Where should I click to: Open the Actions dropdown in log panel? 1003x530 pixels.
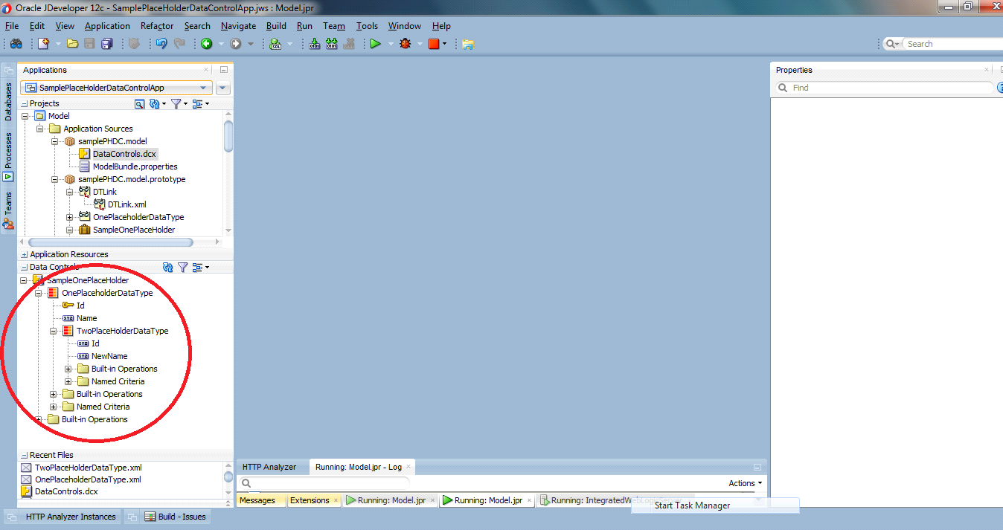pyautogui.click(x=744, y=483)
